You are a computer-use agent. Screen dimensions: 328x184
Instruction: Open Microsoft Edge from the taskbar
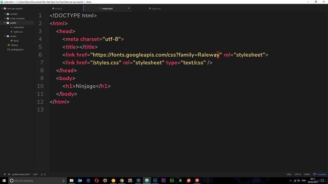click(88, 180)
